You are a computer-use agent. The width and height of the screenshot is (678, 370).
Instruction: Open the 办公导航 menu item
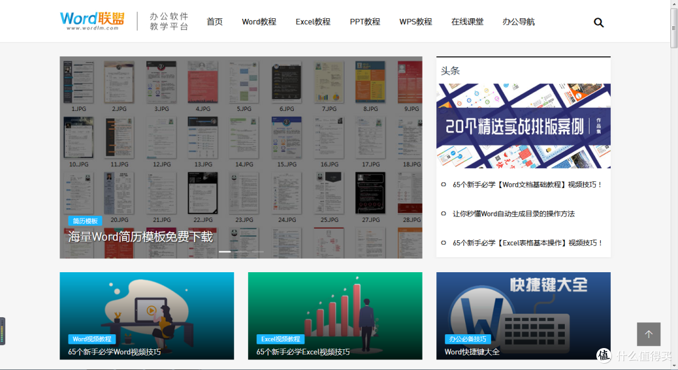point(519,21)
